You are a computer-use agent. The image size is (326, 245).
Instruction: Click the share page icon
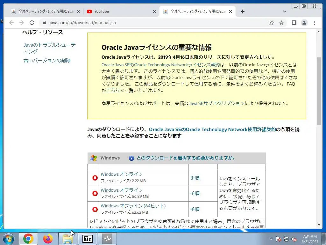(271, 23)
